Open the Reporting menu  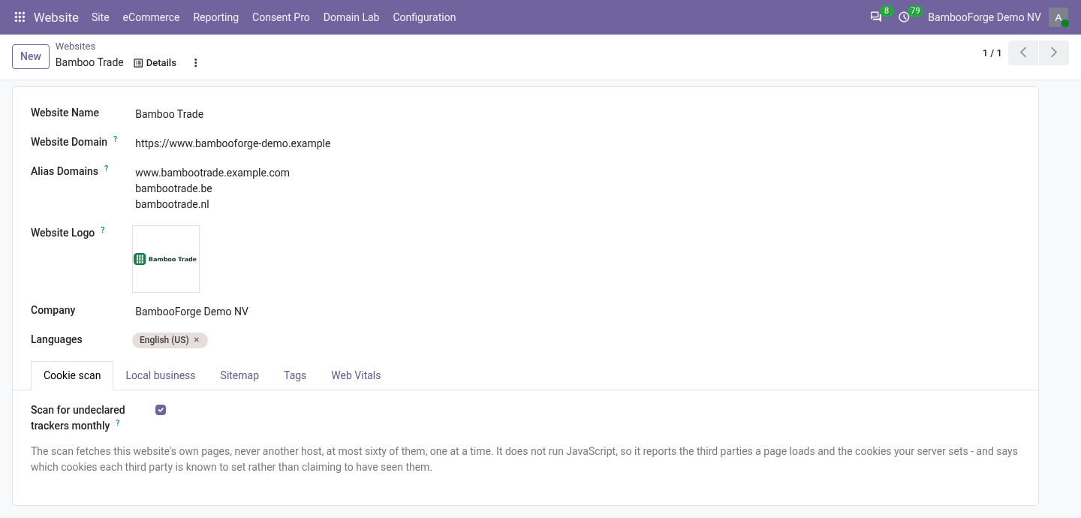click(215, 17)
